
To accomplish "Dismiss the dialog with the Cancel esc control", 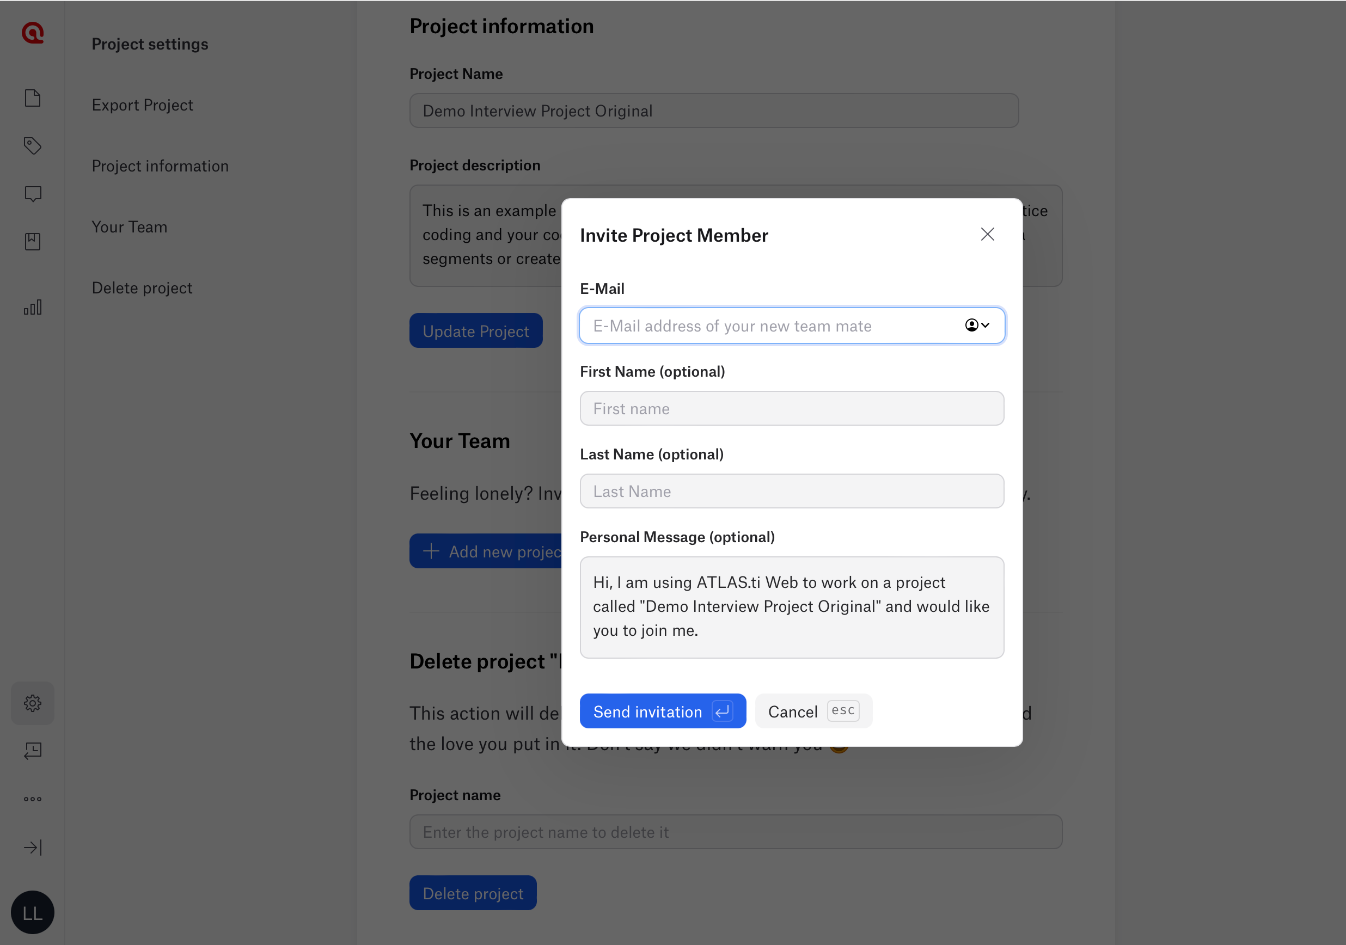I will 813,710.
